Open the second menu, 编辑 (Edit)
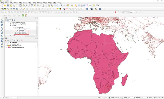The width and height of the screenshot is (164, 99). pyautogui.click(x=7, y=3)
